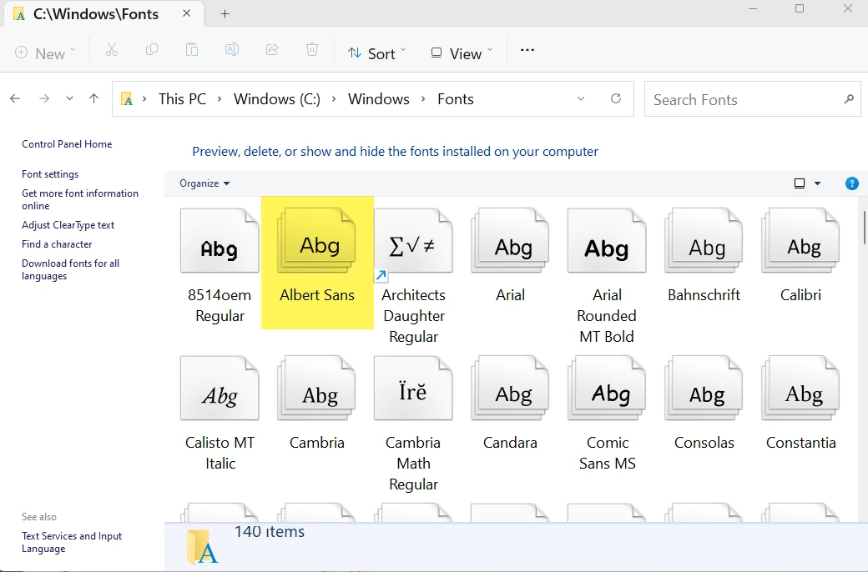This screenshot has width=868, height=572.
Task: Click This PC in the address path
Action: click(x=182, y=99)
